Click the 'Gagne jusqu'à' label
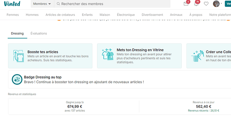 pos(75,102)
